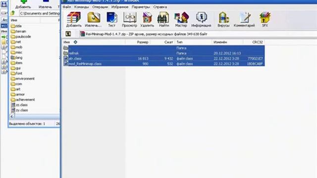Open the Операции menu
This screenshot has height=178, width=317.
tap(100, 7)
